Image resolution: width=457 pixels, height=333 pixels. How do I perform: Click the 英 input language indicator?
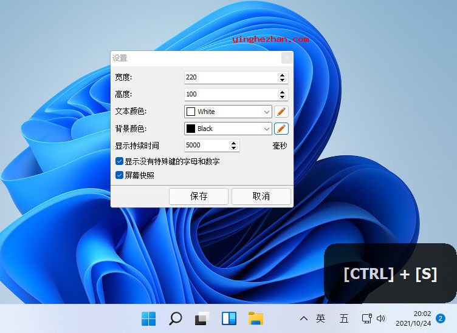[x=320, y=319]
